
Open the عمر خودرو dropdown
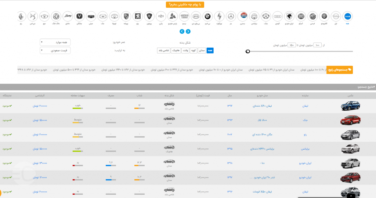click(x=55, y=42)
